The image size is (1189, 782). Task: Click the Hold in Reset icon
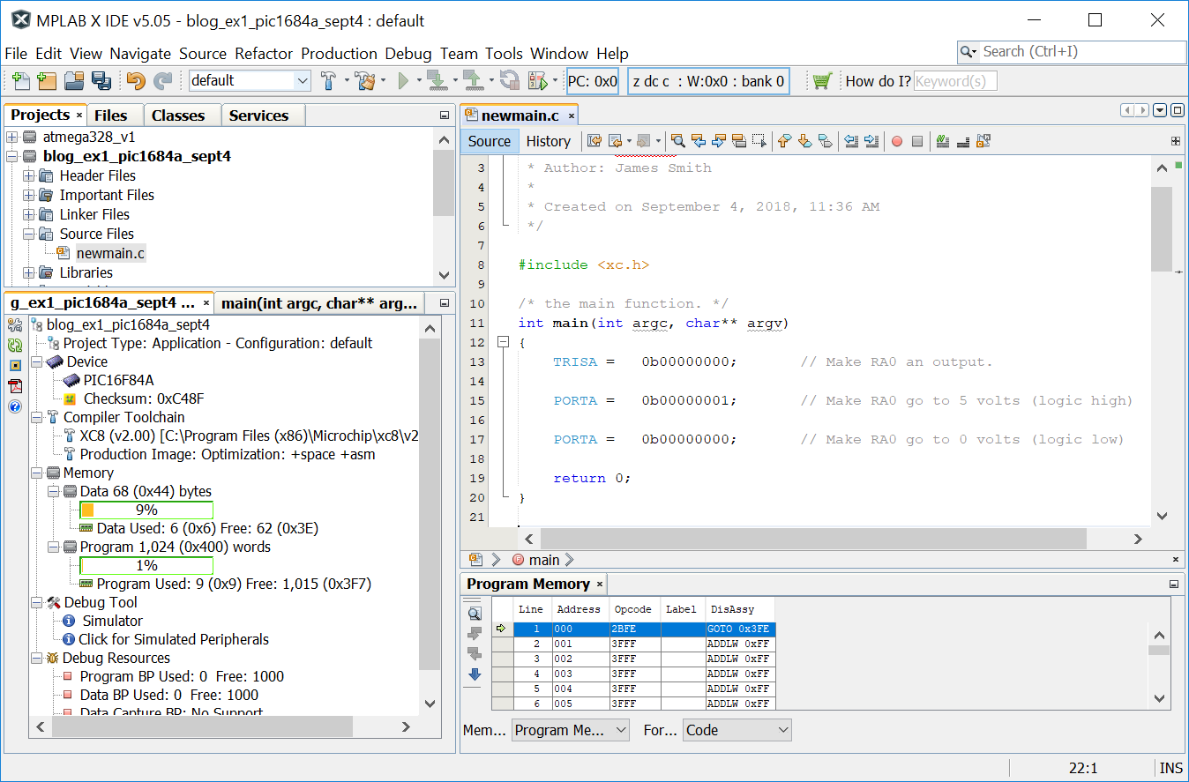[x=509, y=81]
